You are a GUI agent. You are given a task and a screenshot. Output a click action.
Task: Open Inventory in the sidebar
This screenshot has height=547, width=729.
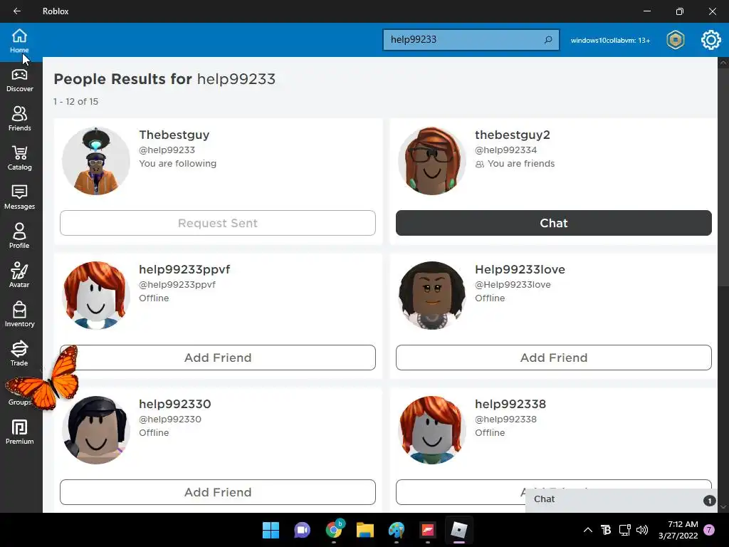tap(19, 315)
